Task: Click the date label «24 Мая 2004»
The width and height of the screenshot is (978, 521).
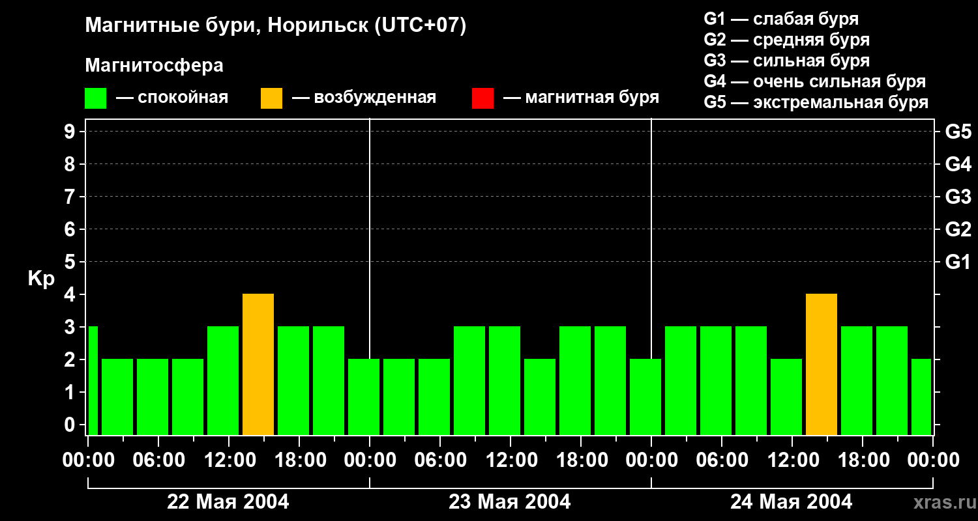Action: click(792, 502)
